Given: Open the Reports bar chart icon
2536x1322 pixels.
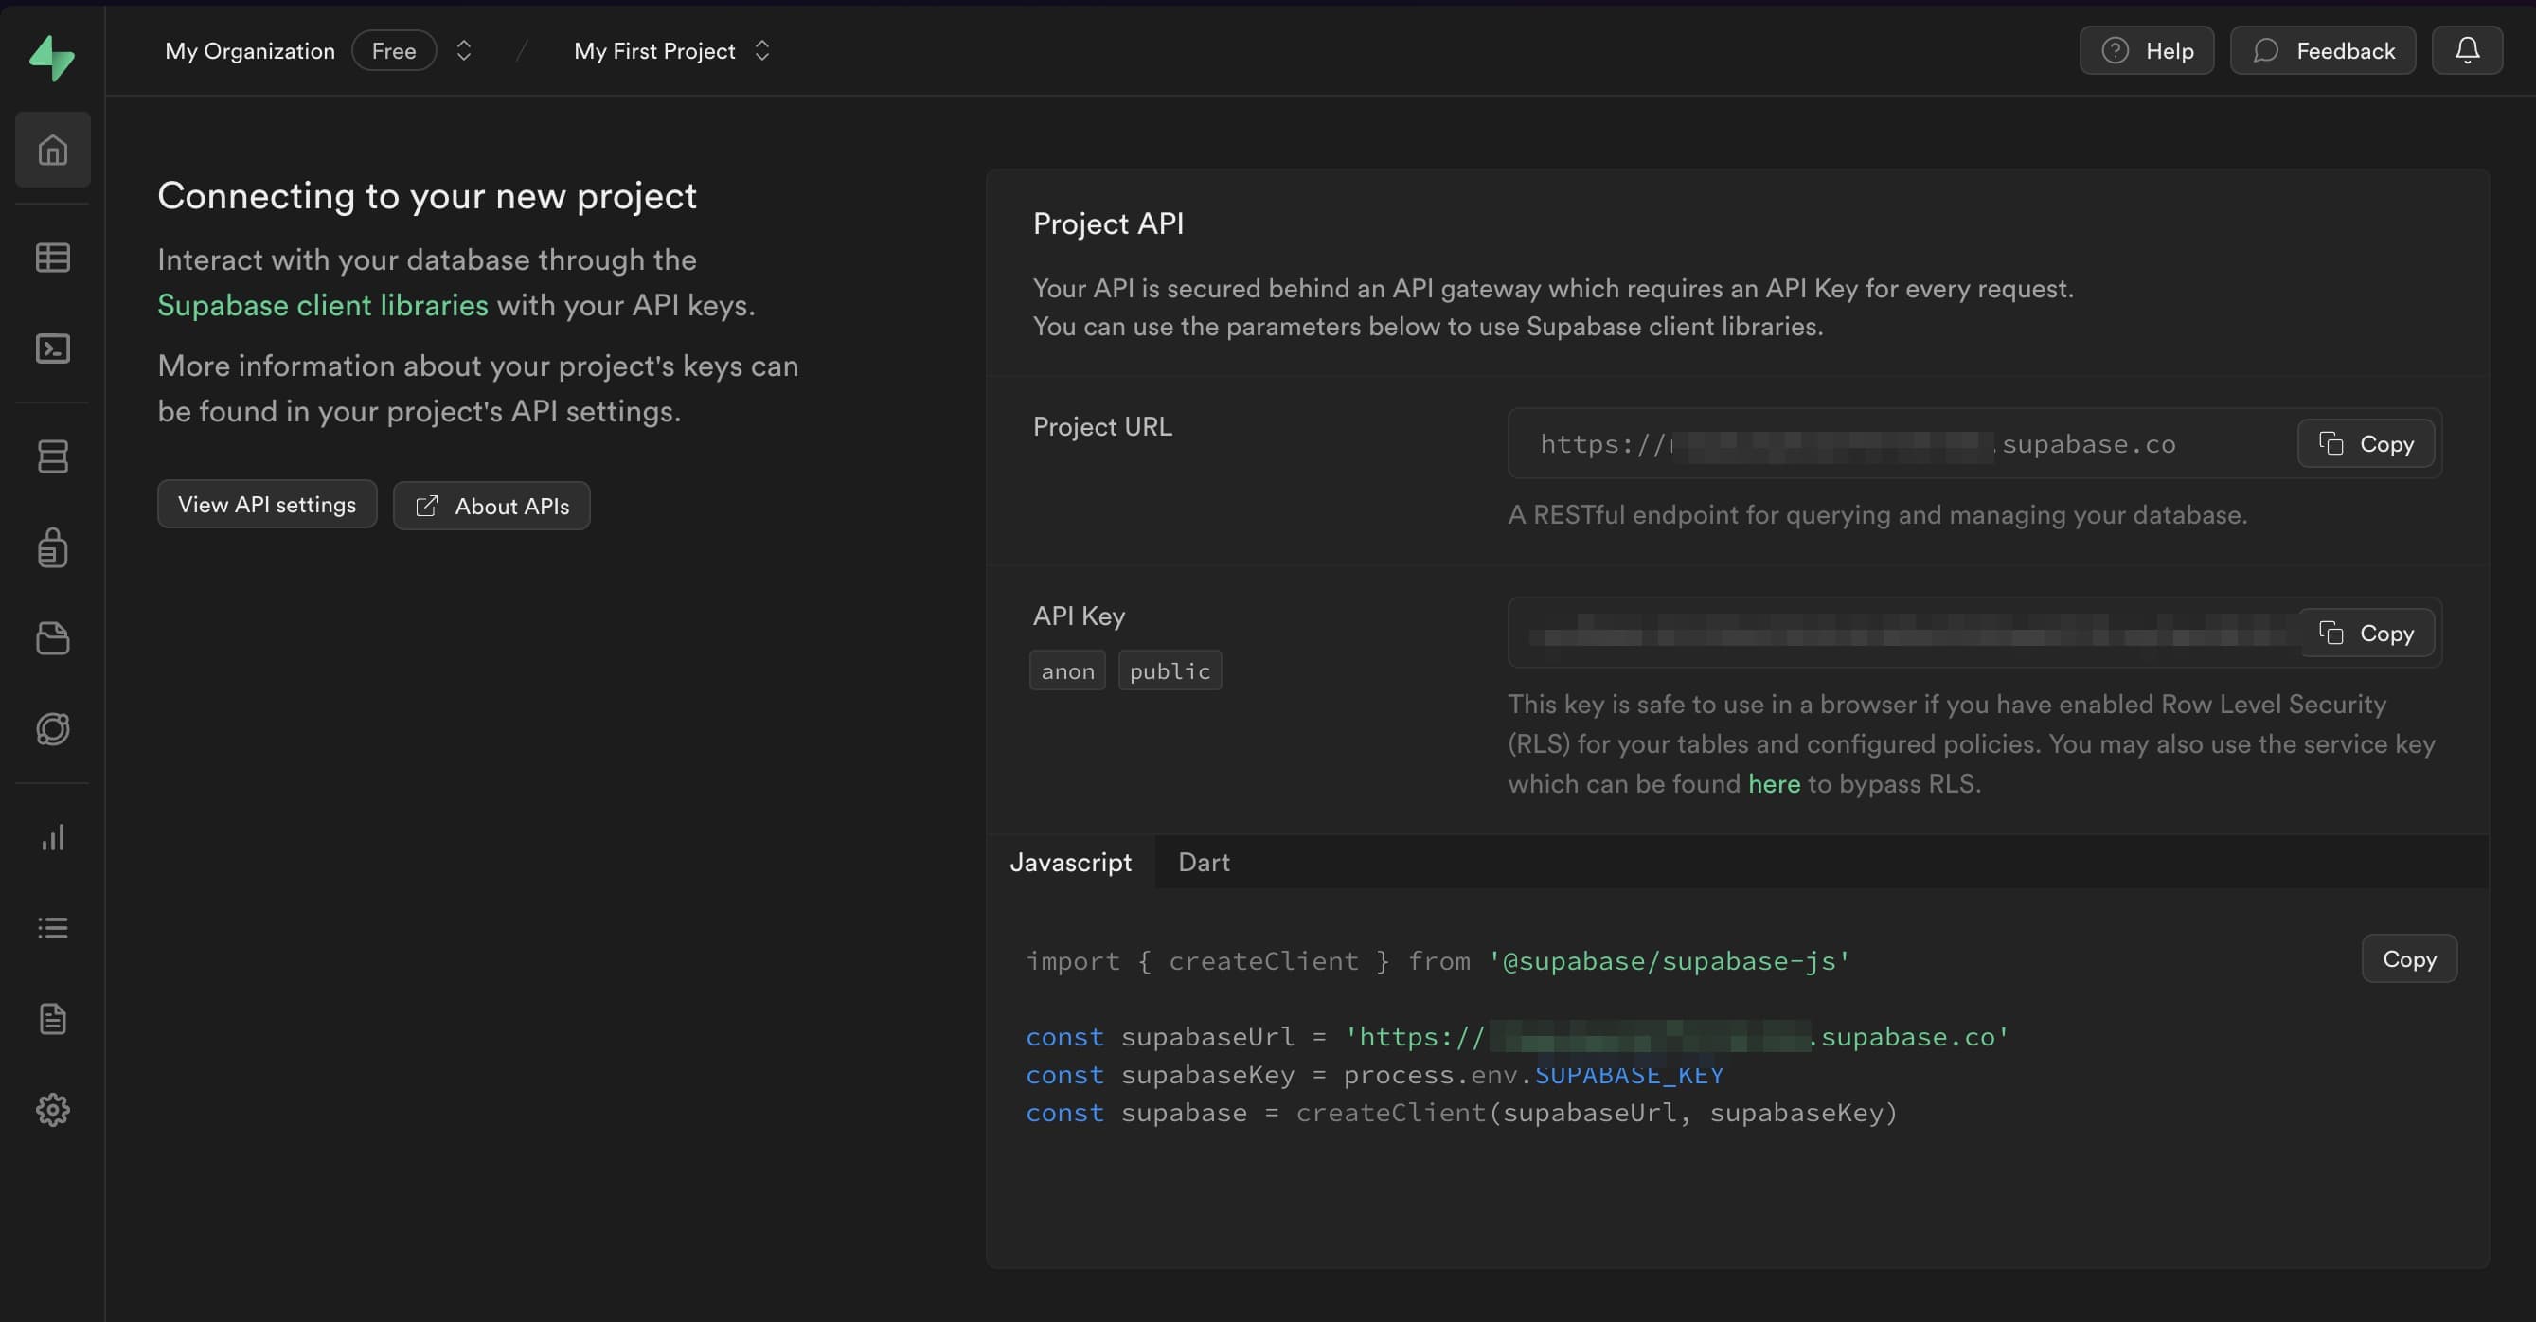Looking at the screenshot, I should tap(52, 838).
